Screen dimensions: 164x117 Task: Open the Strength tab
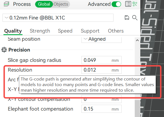pos(40,31)
